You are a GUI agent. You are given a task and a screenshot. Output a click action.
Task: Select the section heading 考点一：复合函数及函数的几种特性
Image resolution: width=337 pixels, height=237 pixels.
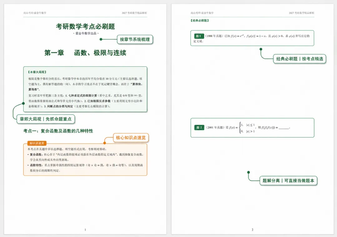[58, 131]
